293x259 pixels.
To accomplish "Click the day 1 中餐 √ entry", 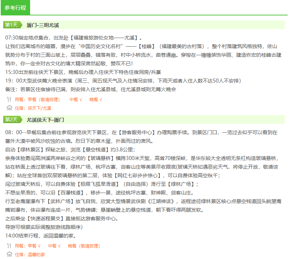I will 76,100.
